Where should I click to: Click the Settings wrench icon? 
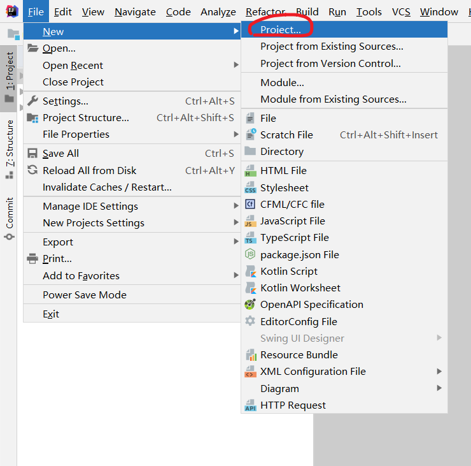32,101
